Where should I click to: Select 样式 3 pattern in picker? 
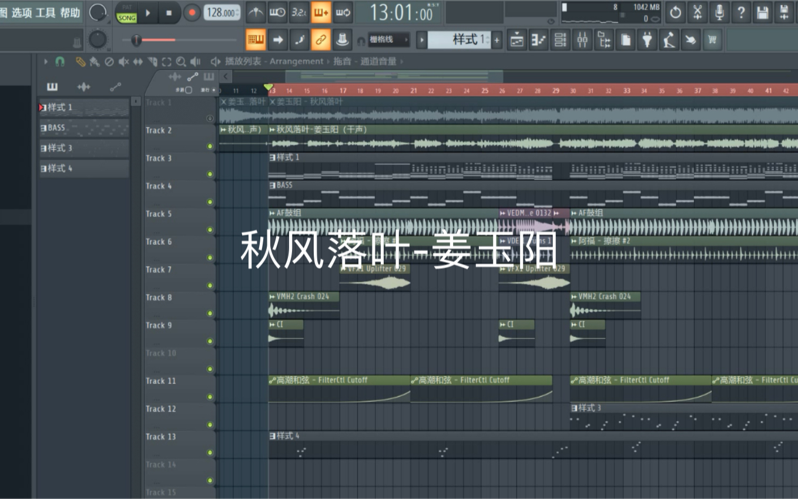pyautogui.click(x=84, y=148)
